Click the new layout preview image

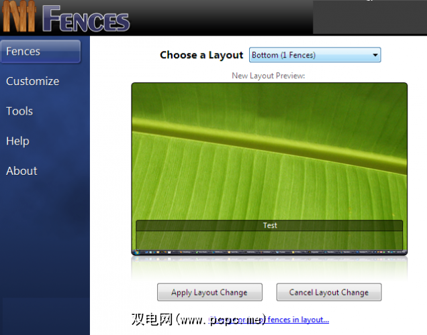pyautogui.click(x=269, y=169)
